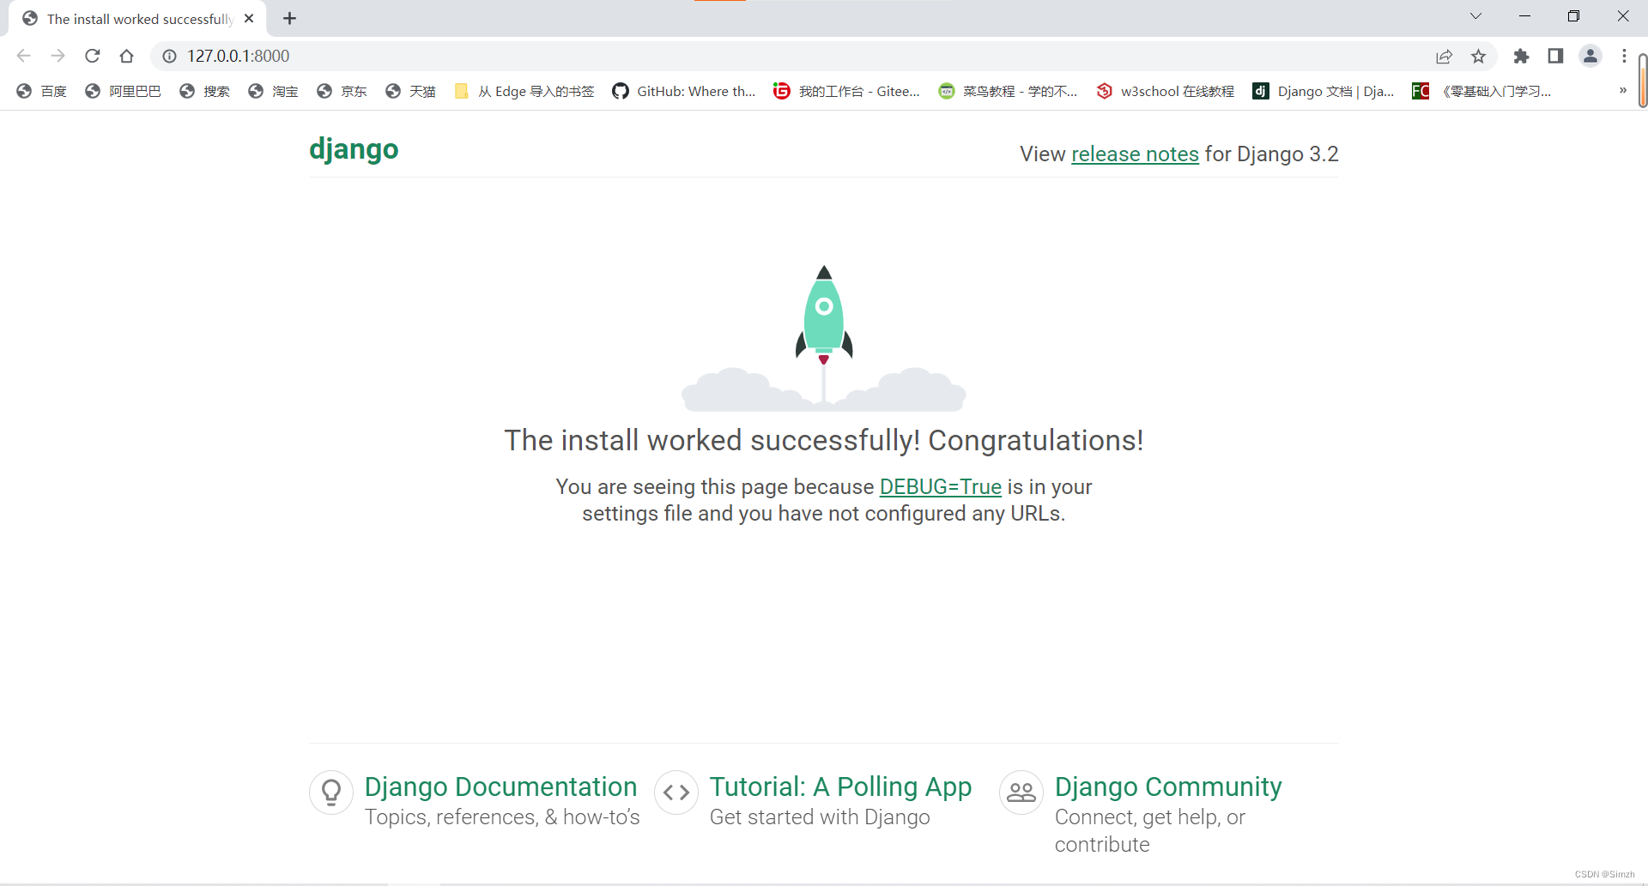Reload the current page
Image resolution: width=1648 pixels, height=886 pixels.
(93, 56)
